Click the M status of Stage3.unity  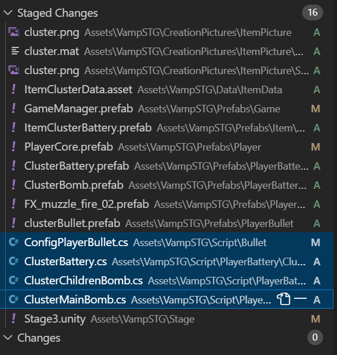316,319
